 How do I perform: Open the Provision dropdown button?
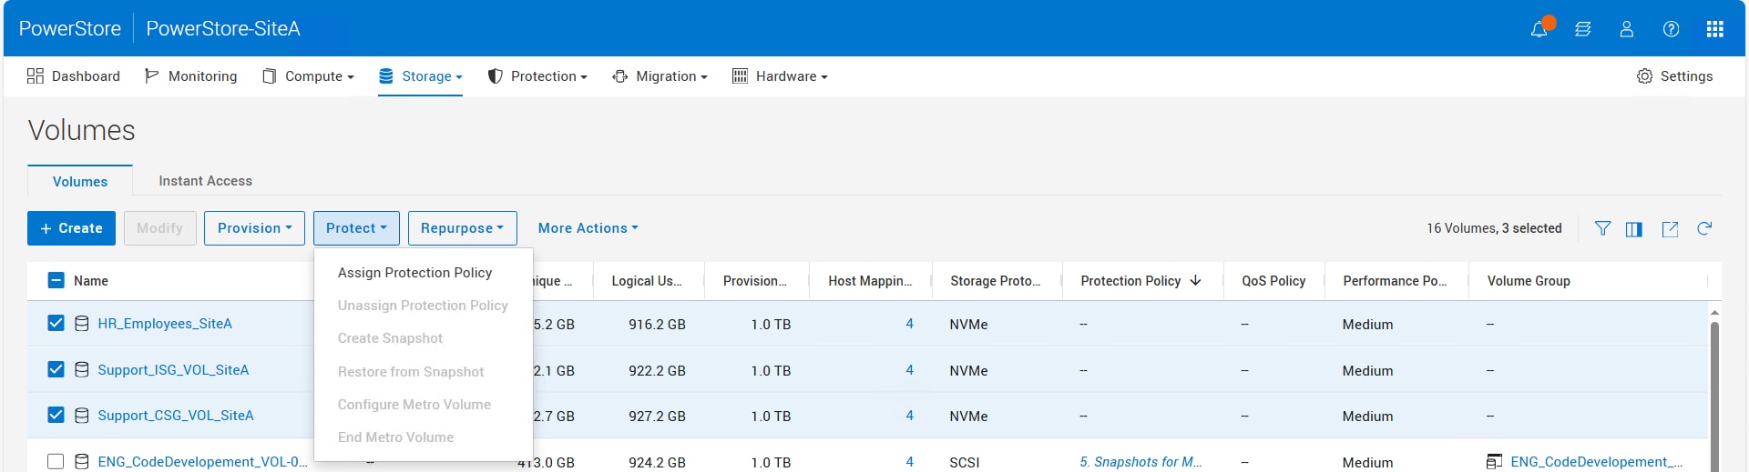pos(255,228)
